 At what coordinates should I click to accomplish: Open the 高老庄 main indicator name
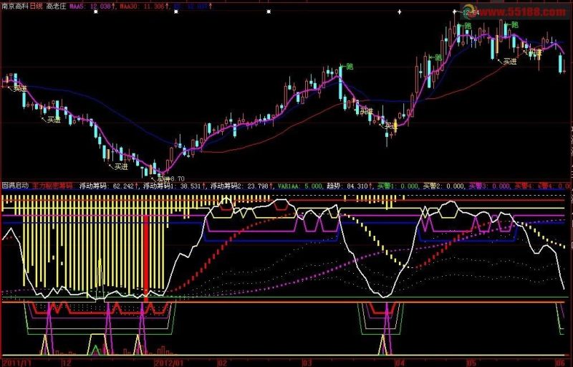coord(56,6)
